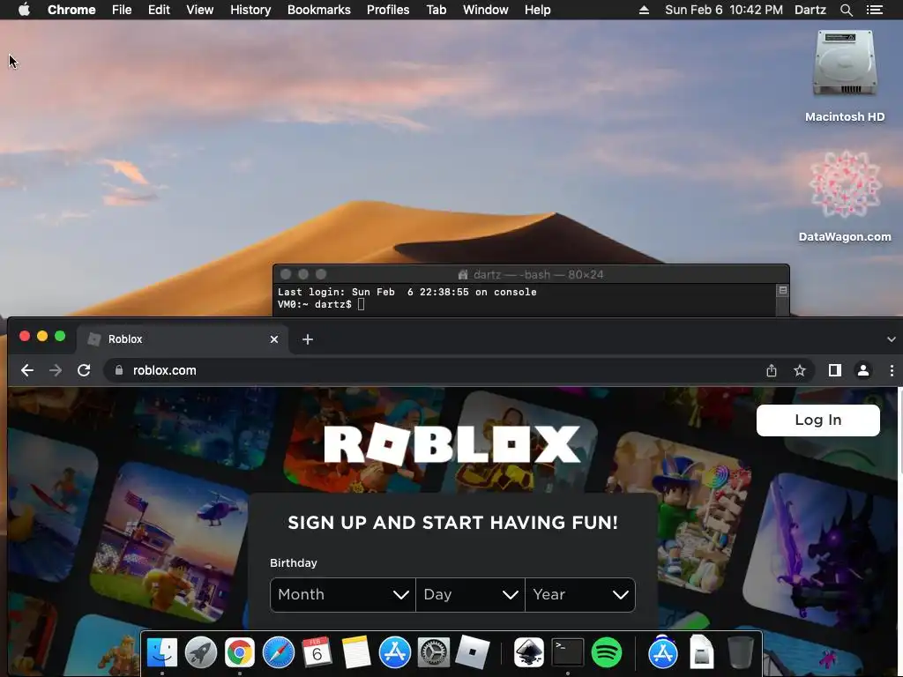Viewport: 903px width, 677px height.
Task: Open a new tab with plus button
Action: 308,339
